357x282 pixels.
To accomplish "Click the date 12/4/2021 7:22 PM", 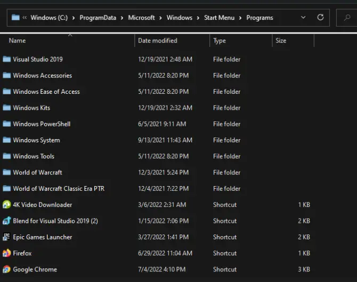I will (163, 189).
